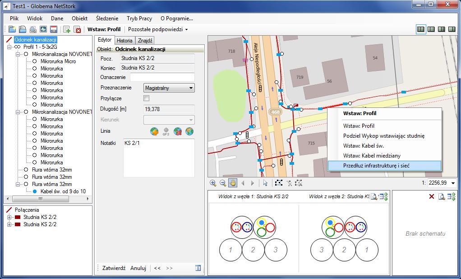Collapse the Profil 1 - 5-3x2G tree node
The height and width of the screenshot is (279, 461).
click(x=9, y=47)
